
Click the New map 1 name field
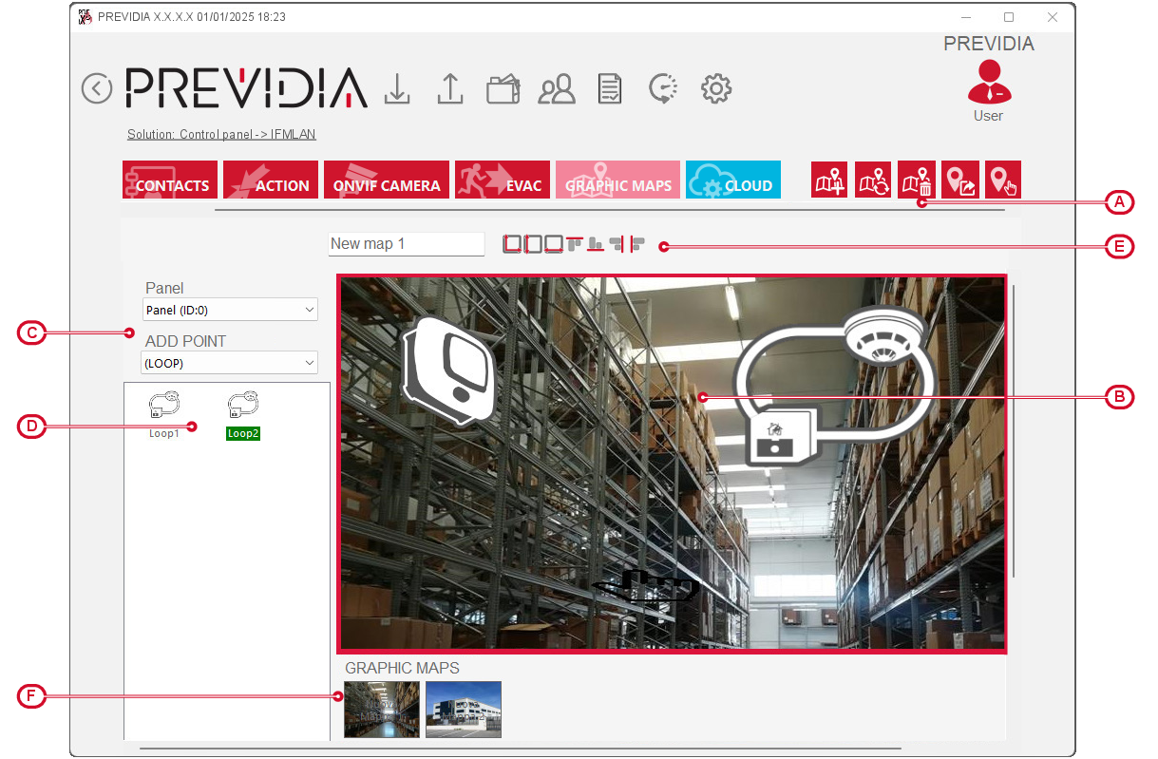406,244
